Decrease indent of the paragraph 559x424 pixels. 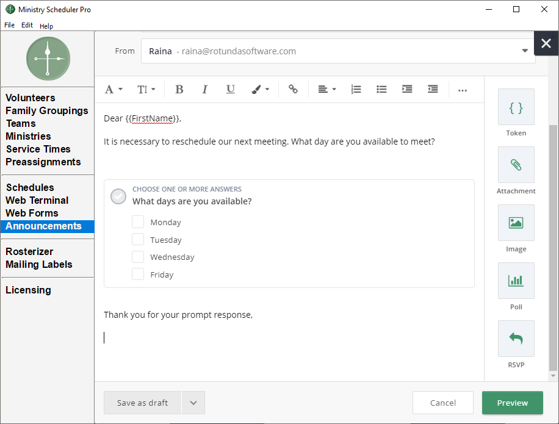pyautogui.click(x=433, y=89)
